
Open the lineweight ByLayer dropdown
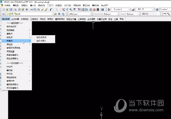(138, 14)
